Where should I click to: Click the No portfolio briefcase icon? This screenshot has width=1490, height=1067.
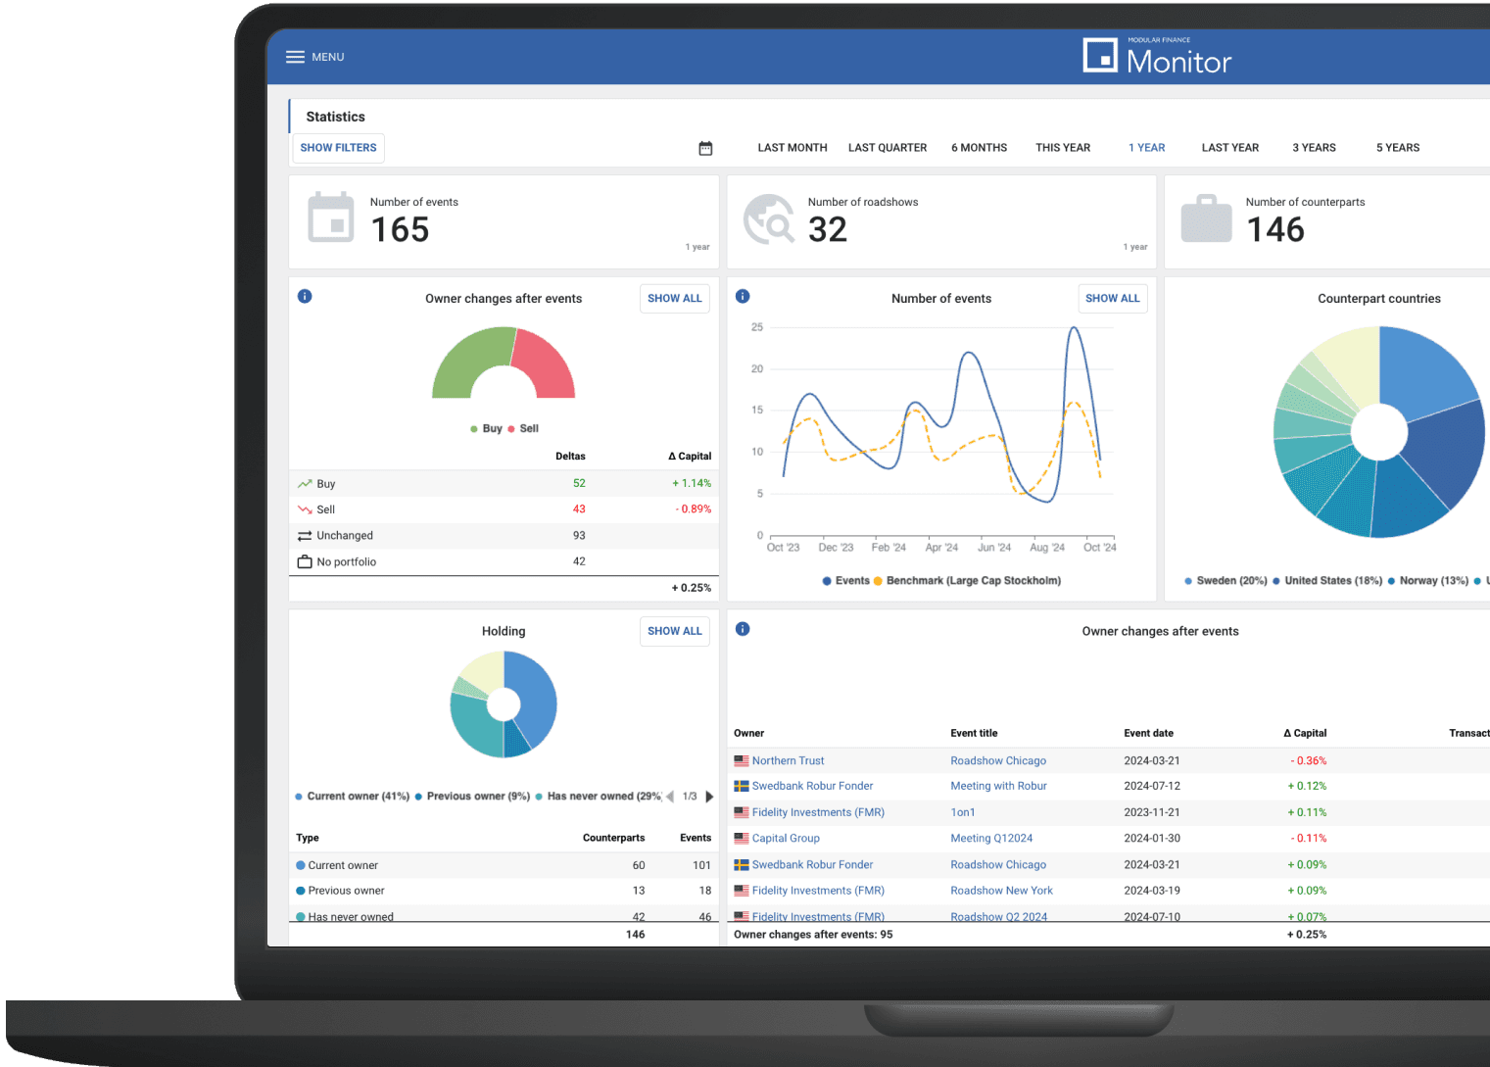(x=303, y=560)
